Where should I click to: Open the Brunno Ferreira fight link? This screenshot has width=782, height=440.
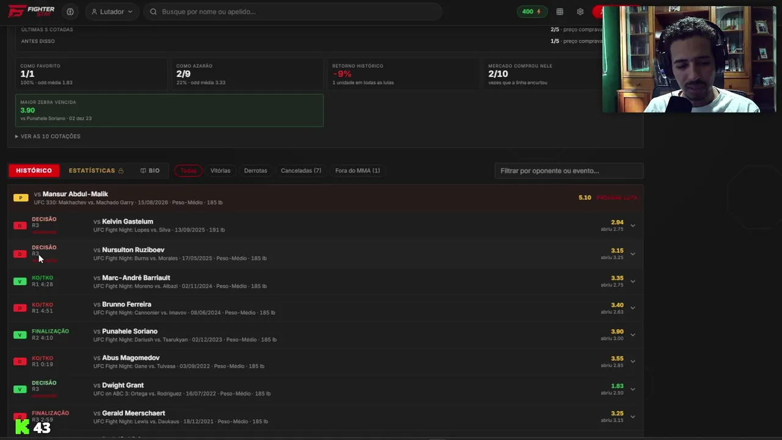[x=126, y=304]
